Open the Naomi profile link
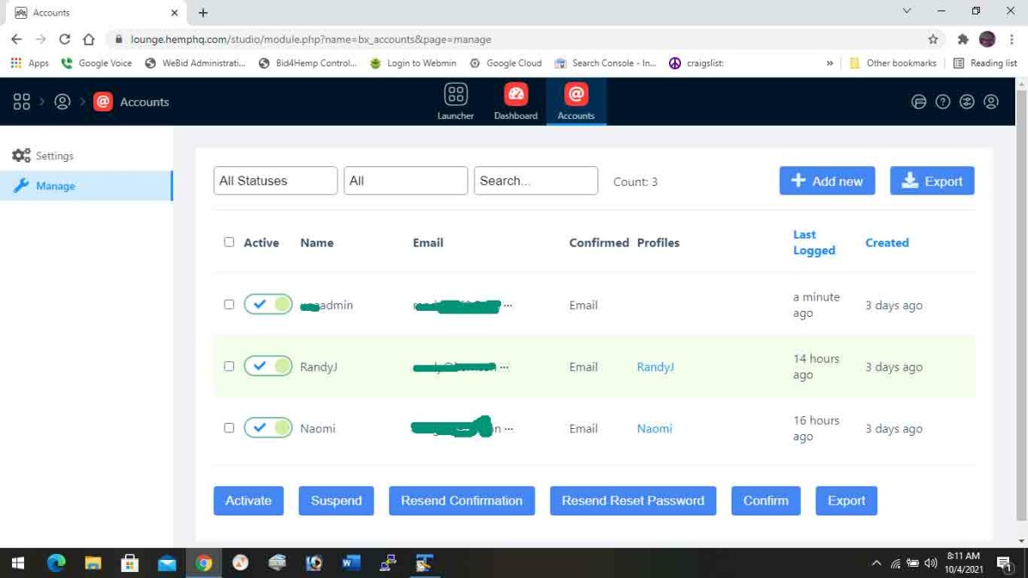The image size is (1028, 578). point(654,428)
